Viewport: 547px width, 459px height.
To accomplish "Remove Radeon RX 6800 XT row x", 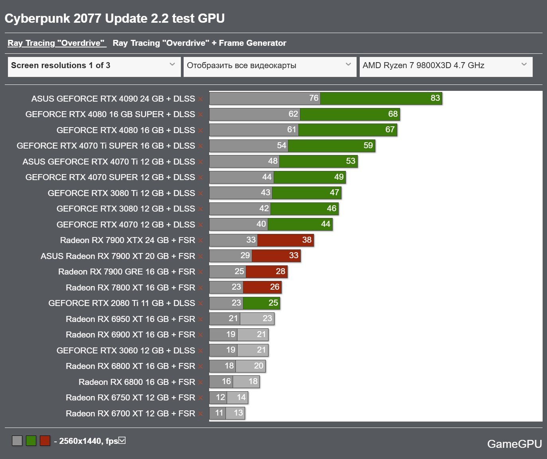I will point(200,367).
